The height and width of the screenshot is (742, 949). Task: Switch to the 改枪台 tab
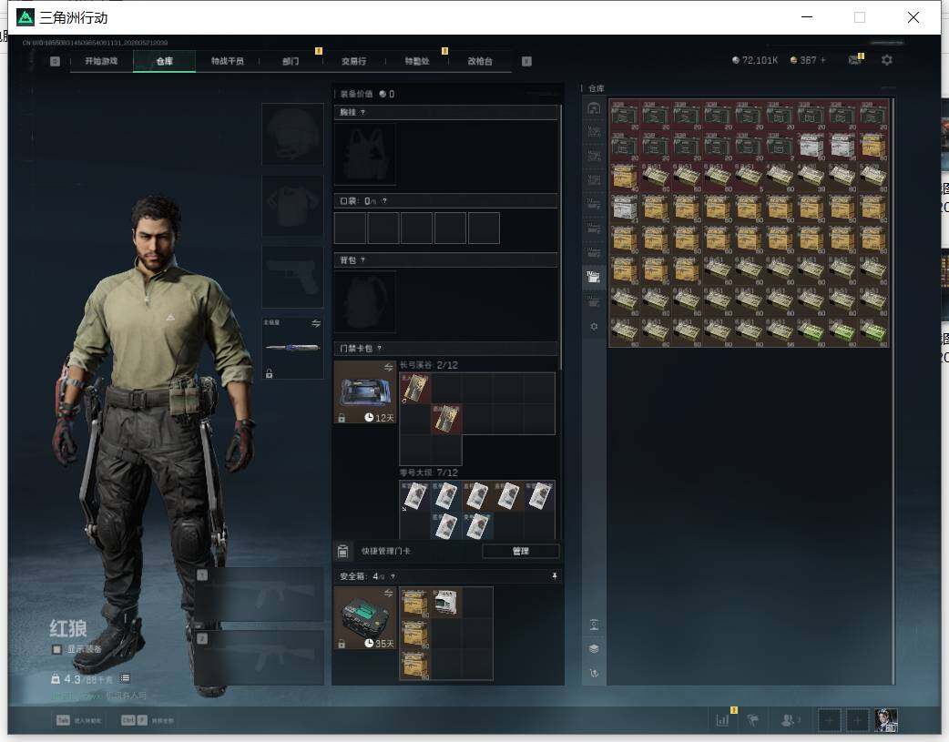point(479,61)
